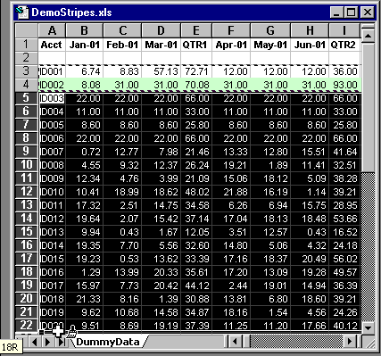Click the next-sheet tab scroll arrow
This screenshot has height=356, width=381.
pyautogui.click(x=47, y=342)
